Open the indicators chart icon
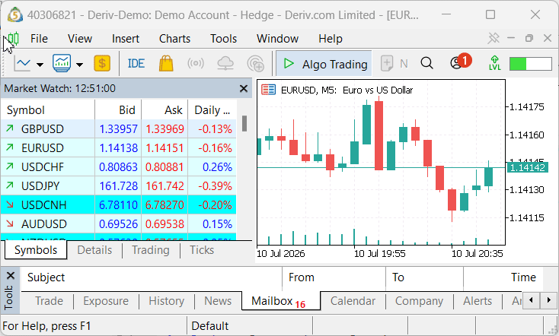 coord(62,63)
